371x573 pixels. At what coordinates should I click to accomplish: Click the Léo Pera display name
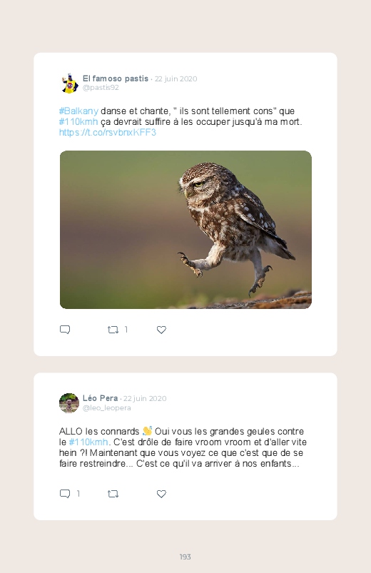pyautogui.click(x=100, y=398)
